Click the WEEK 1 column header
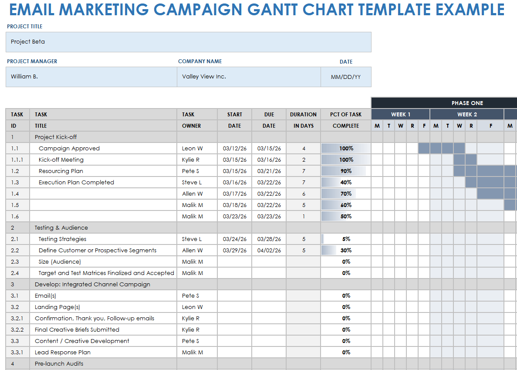 click(x=400, y=114)
